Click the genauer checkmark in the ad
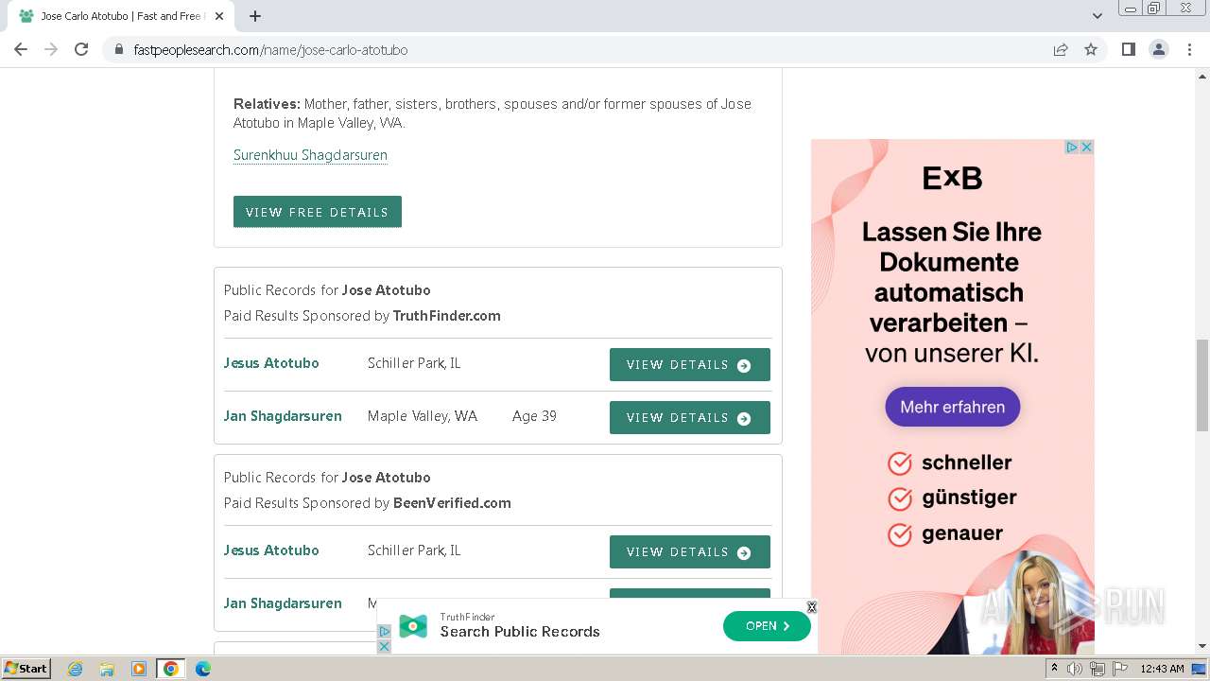This screenshot has width=1210, height=681. click(x=900, y=533)
